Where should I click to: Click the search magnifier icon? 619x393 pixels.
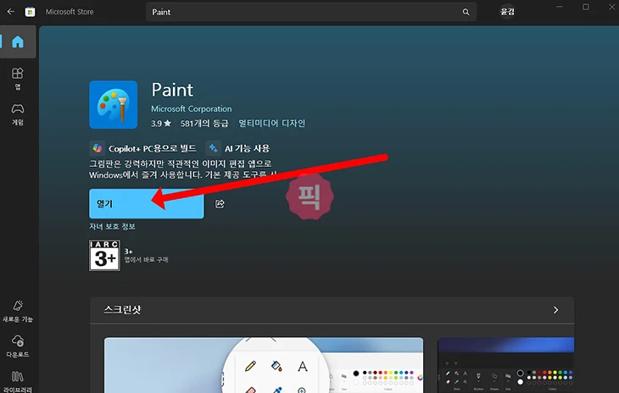coord(466,12)
